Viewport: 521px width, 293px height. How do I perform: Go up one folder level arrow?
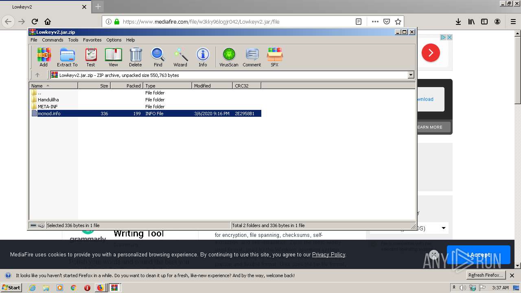click(37, 75)
